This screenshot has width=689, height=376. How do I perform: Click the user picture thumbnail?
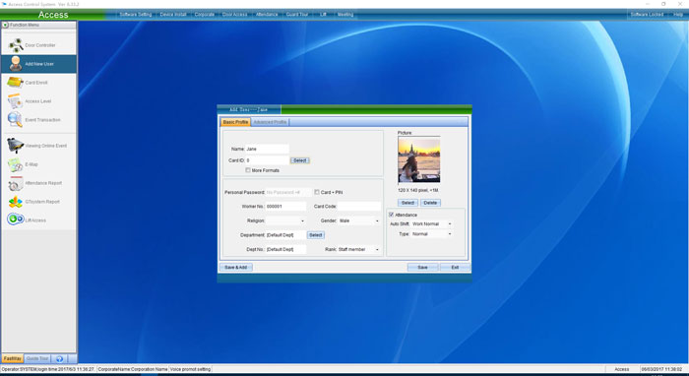point(419,159)
